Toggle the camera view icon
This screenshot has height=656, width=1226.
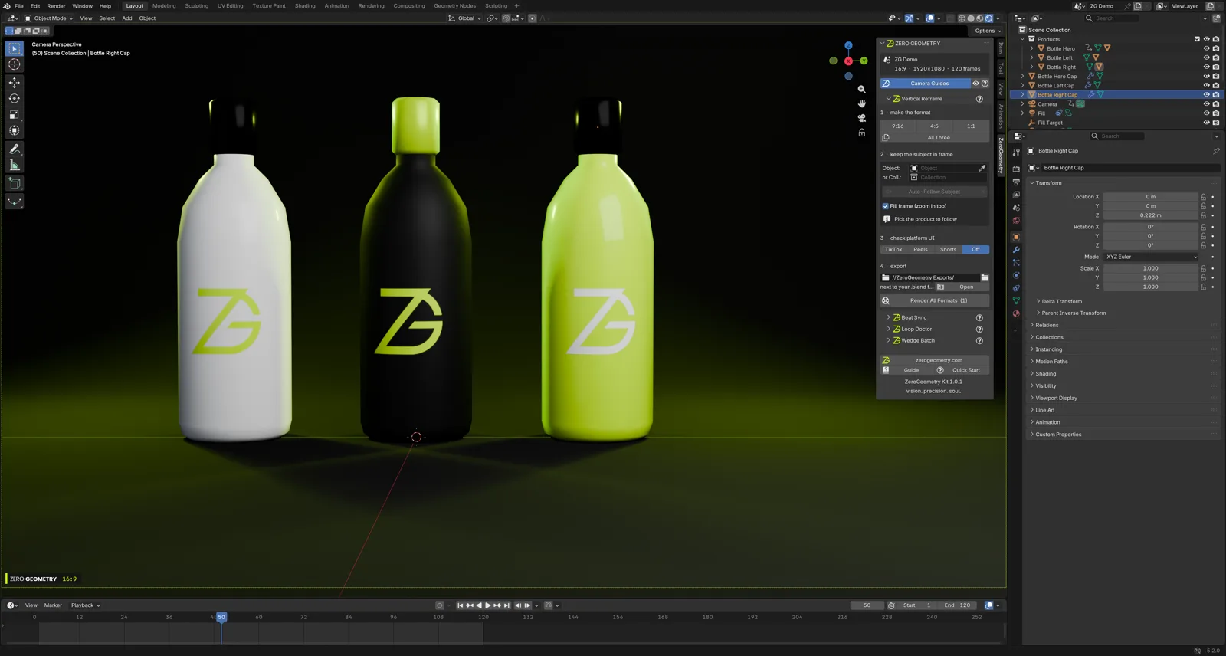(x=862, y=118)
